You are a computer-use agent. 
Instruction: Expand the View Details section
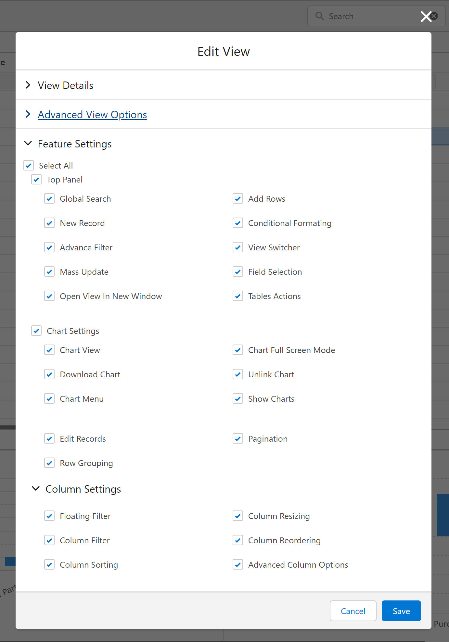[28, 85]
